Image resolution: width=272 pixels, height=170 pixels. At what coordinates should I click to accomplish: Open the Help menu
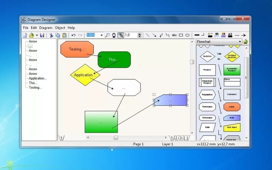point(71,28)
